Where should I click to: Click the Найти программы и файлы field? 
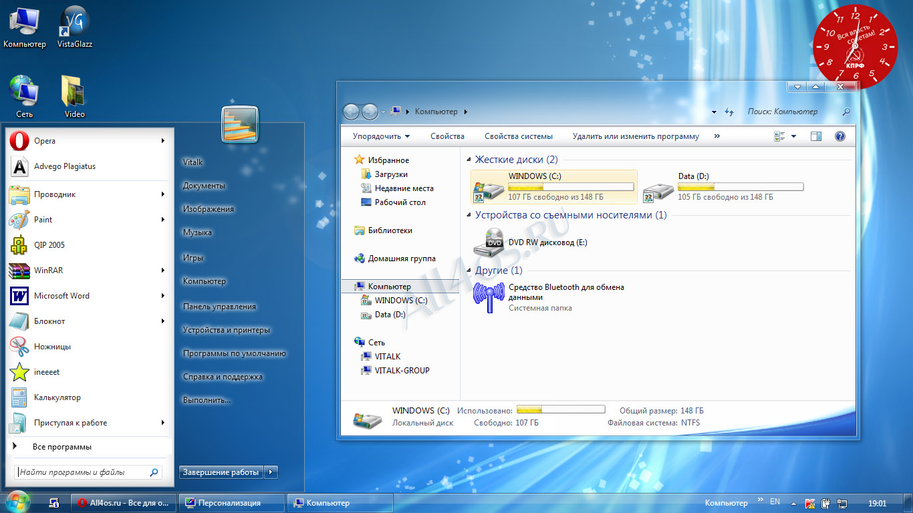point(88,472)
